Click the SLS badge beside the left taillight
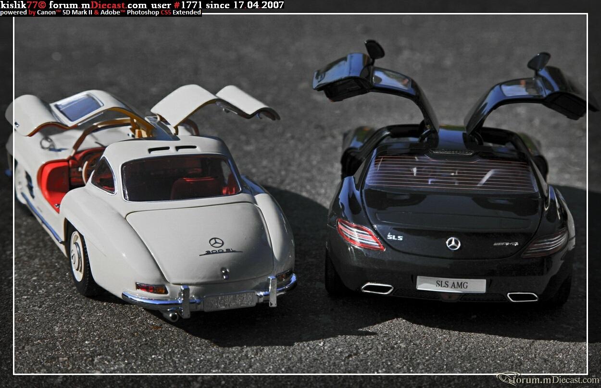Image resolution: width=601 pixels, height=388 pixels. coord(395,237)
